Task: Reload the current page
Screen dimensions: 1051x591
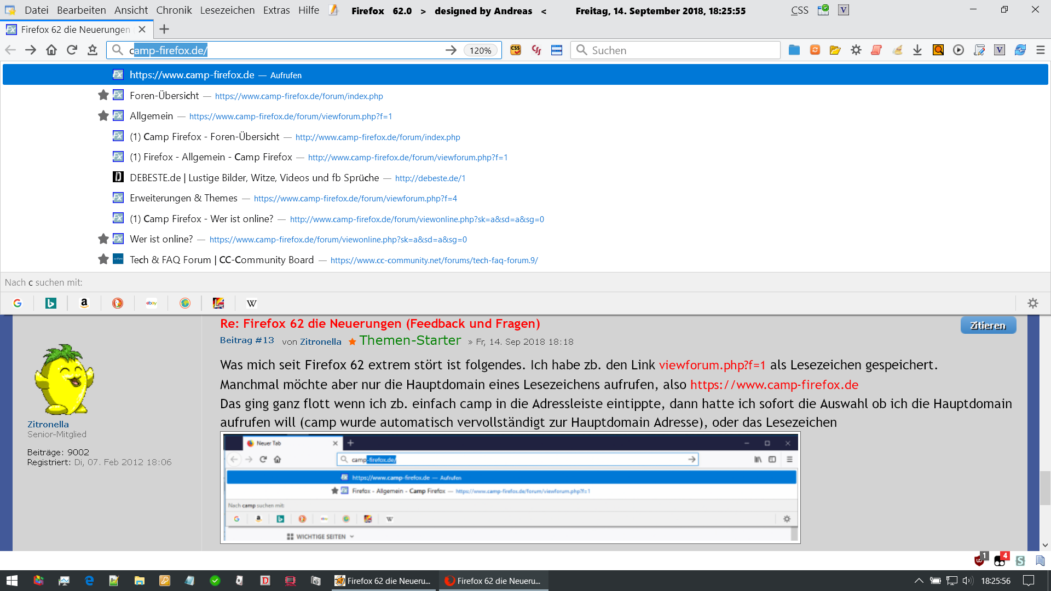Action: tap(72, 50)
